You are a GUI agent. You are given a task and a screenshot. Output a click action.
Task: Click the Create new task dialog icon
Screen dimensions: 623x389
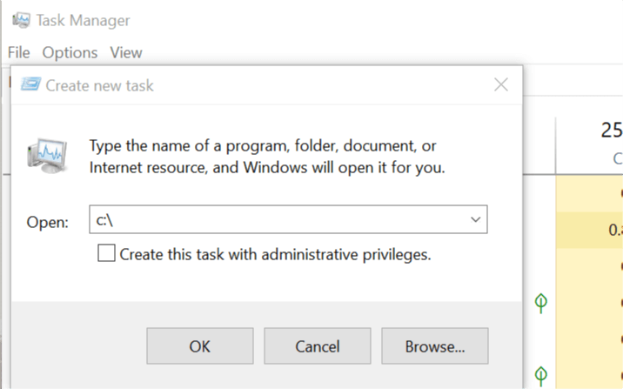pyautogui.click(x=30, y=84)
